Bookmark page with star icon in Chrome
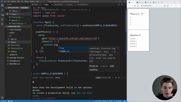181x102 pixels. (168, 6)
